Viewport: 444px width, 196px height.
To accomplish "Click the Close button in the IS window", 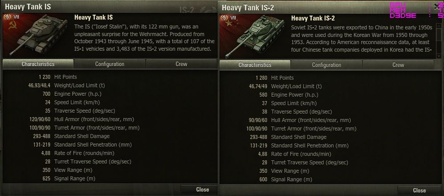I will (x=200, y=189).
